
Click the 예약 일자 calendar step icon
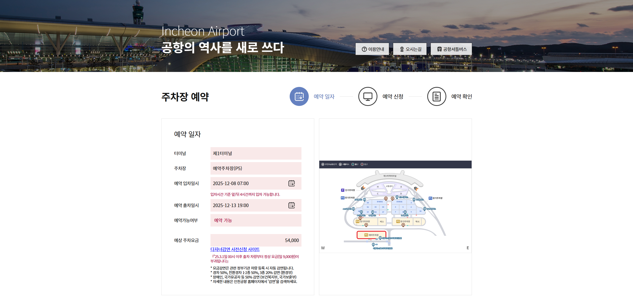point(299,96)
